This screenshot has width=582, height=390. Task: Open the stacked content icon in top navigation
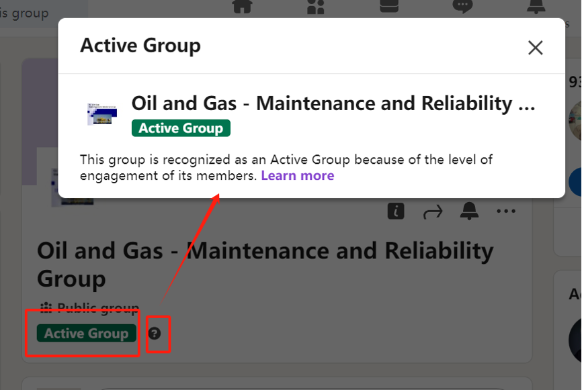[389, 5]
